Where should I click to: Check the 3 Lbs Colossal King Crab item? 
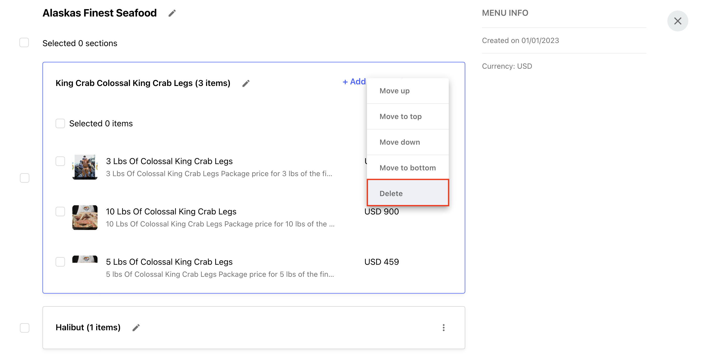click(60, 161)
